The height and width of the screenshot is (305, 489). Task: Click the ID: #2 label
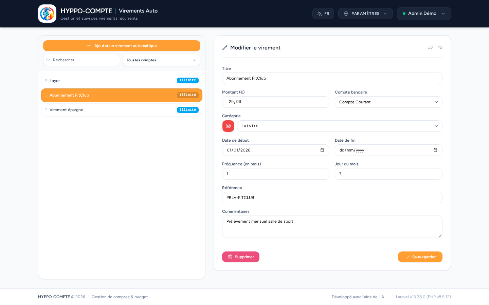point(435,47)
